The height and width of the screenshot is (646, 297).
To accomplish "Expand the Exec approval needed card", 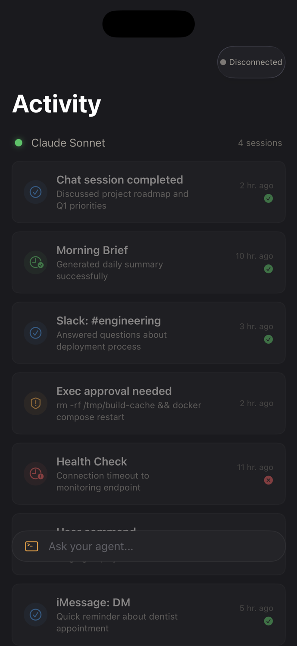I will [148, 403].
